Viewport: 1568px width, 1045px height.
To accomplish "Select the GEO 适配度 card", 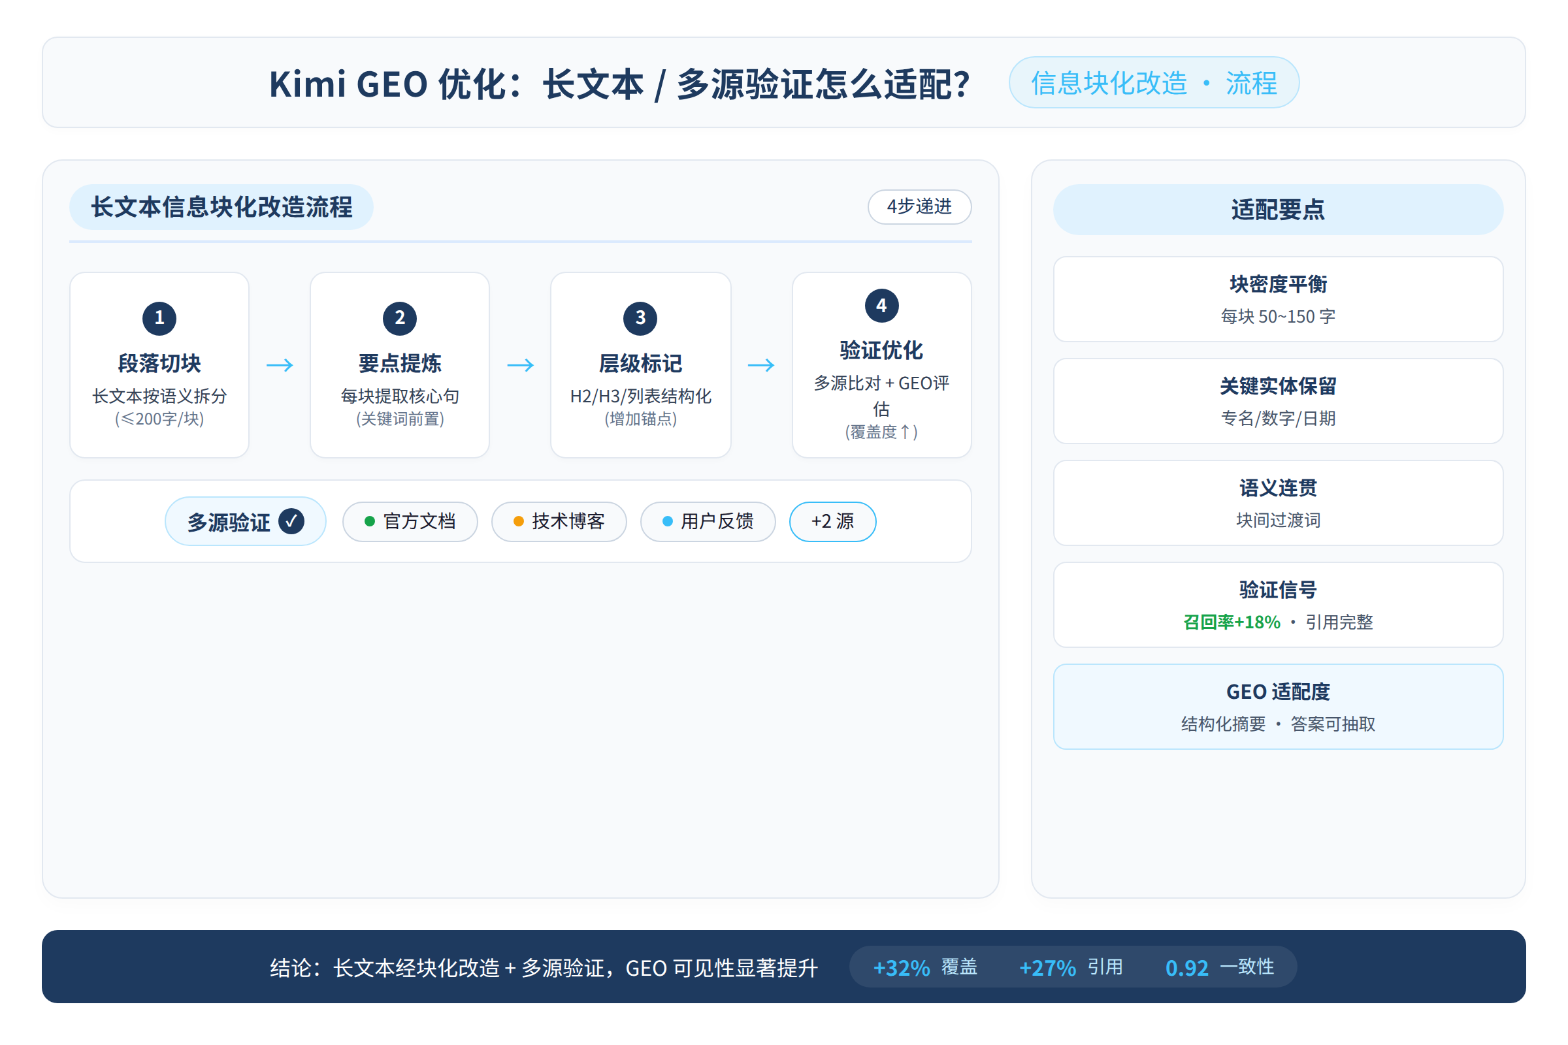I will pos(1278,707).
